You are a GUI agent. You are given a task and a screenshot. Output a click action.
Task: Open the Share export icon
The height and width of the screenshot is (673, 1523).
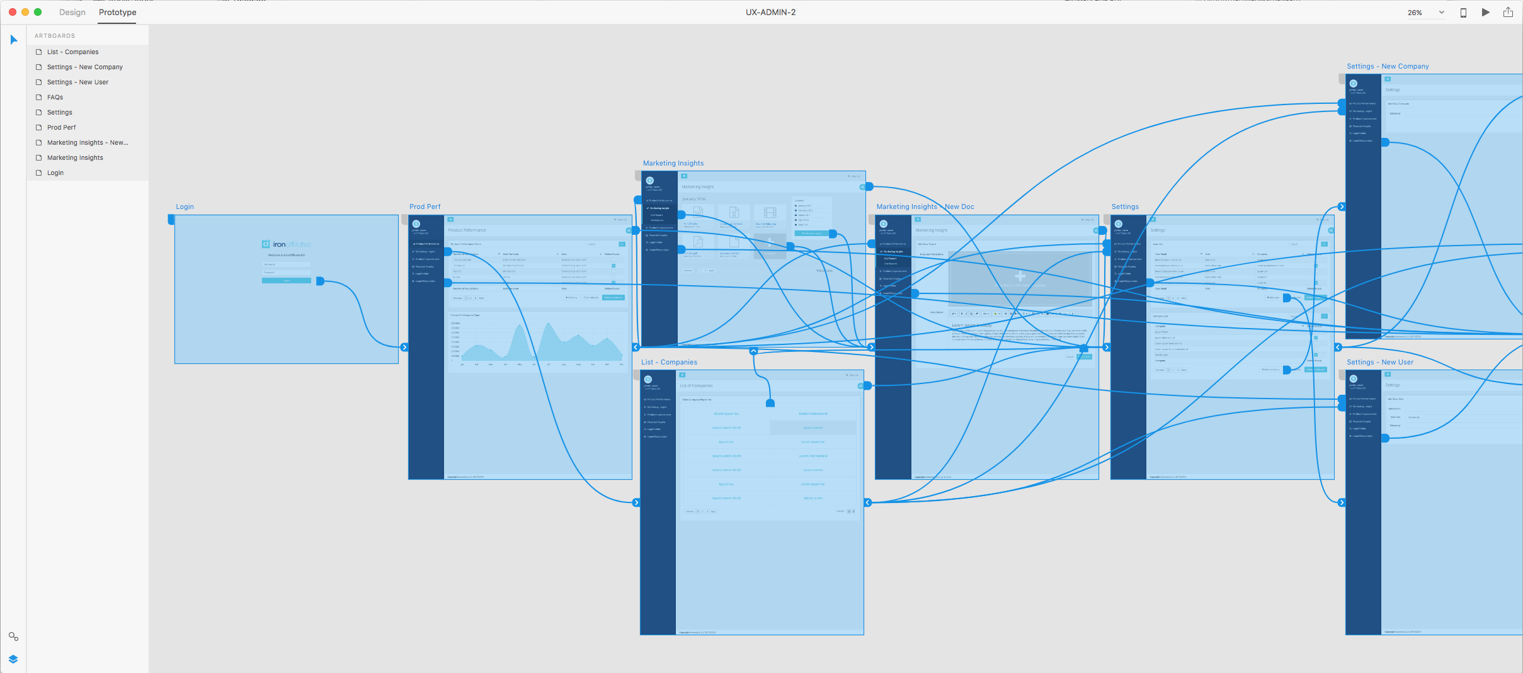point(1508,13)
